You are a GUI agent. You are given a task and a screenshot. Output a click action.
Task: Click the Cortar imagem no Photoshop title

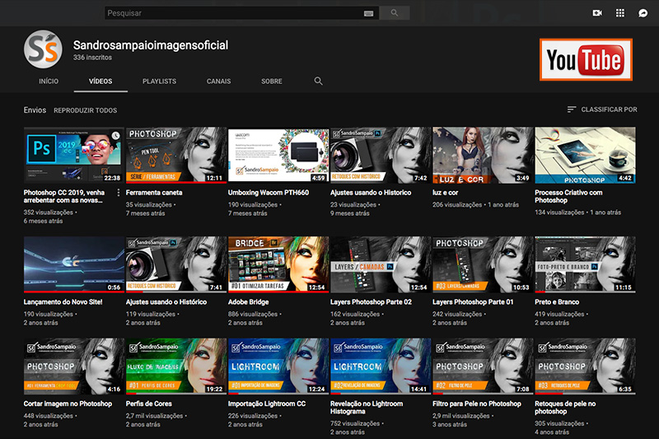click(x=68, y=404)
